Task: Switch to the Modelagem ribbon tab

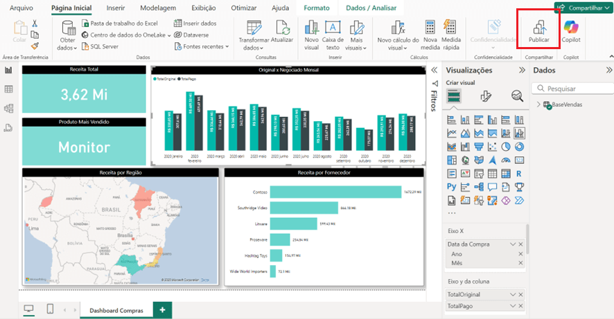Action: tap(158, 8)
